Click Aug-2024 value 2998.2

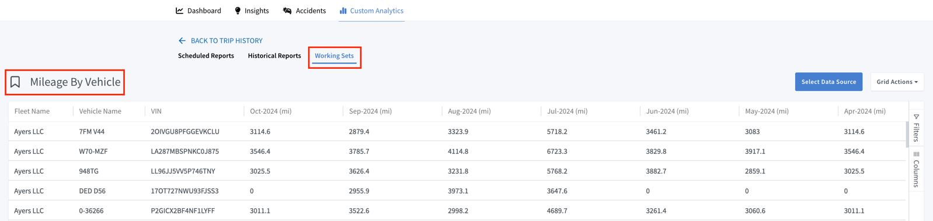[458, 211]
